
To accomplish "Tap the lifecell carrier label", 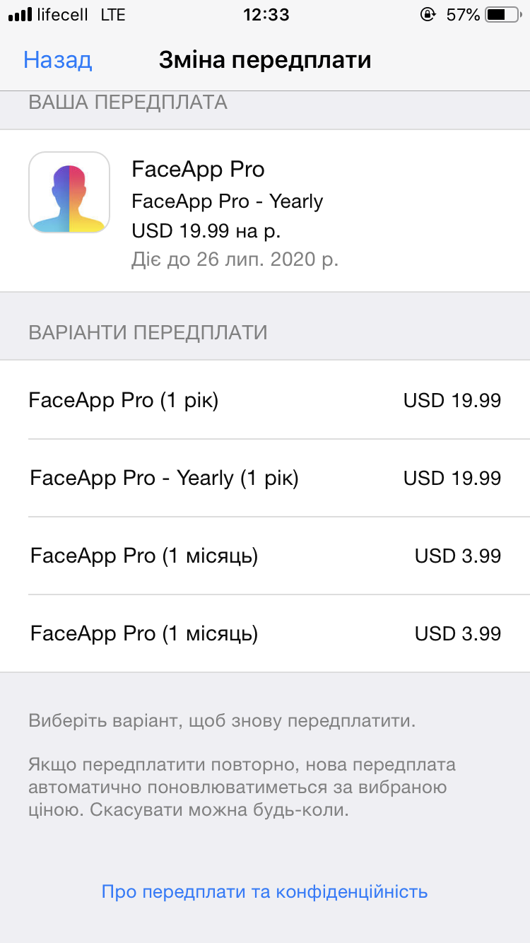I will (64, 14).
